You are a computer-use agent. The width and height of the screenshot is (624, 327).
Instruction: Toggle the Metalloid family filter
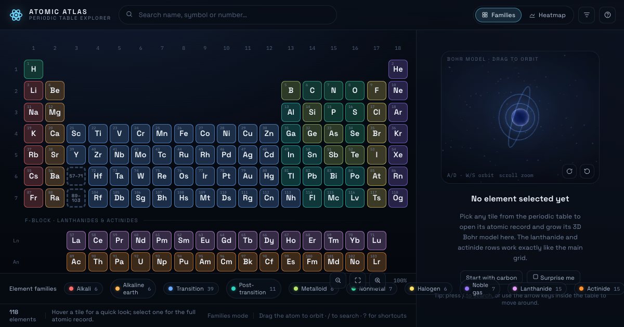click(314, 289)
